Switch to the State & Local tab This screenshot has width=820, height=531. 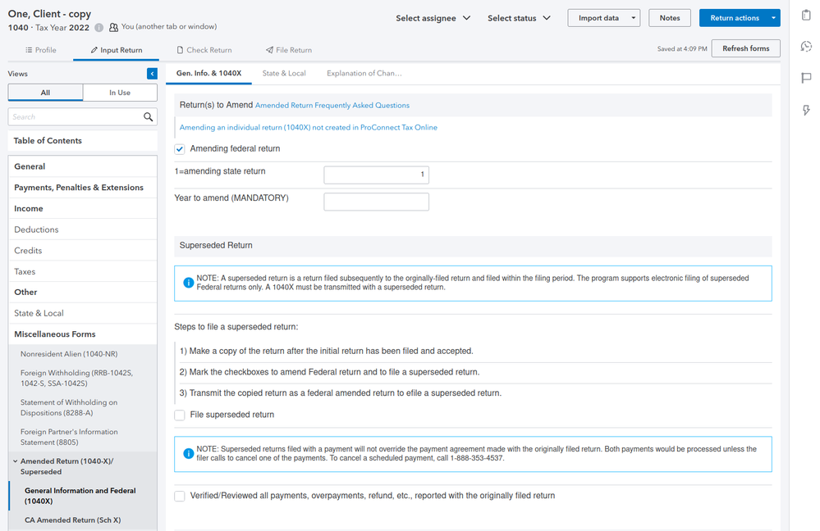coord(284,74)
